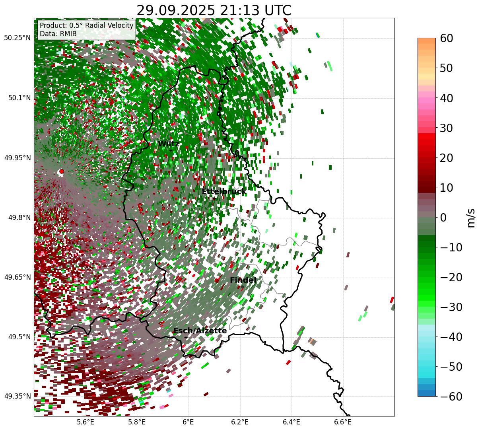This screenshot has height=430, width=480.
Task: Click the latitude label 49.95°N
Action: coord(17,158)
